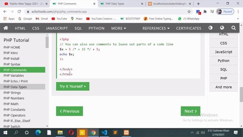The width and height of the screenshot is (243, 137).
Task: Toggle dark mode contrast icon
Action: 210,28
